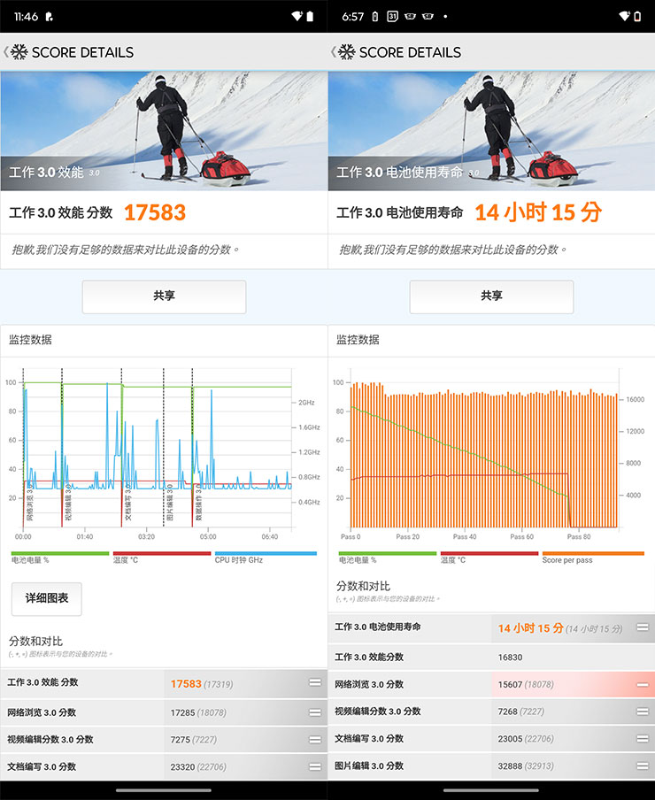The width and height of the screenshot is (655, 800).
Task: Click 01:40 time label on left chart
Action: 85,537
